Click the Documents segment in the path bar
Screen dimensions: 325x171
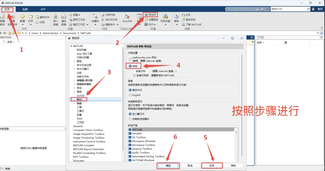point(70,33)
